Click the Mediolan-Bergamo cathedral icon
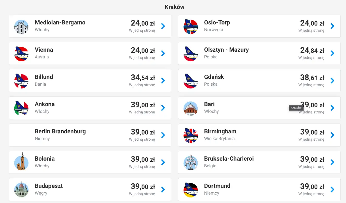Screen dimensions: 346x203 [x=21, y=27]
